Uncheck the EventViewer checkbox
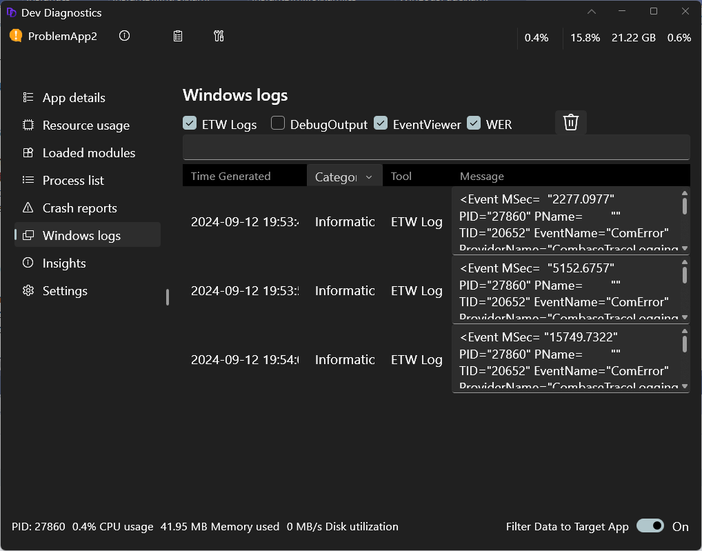702x551 pixels. coord(381,123)
